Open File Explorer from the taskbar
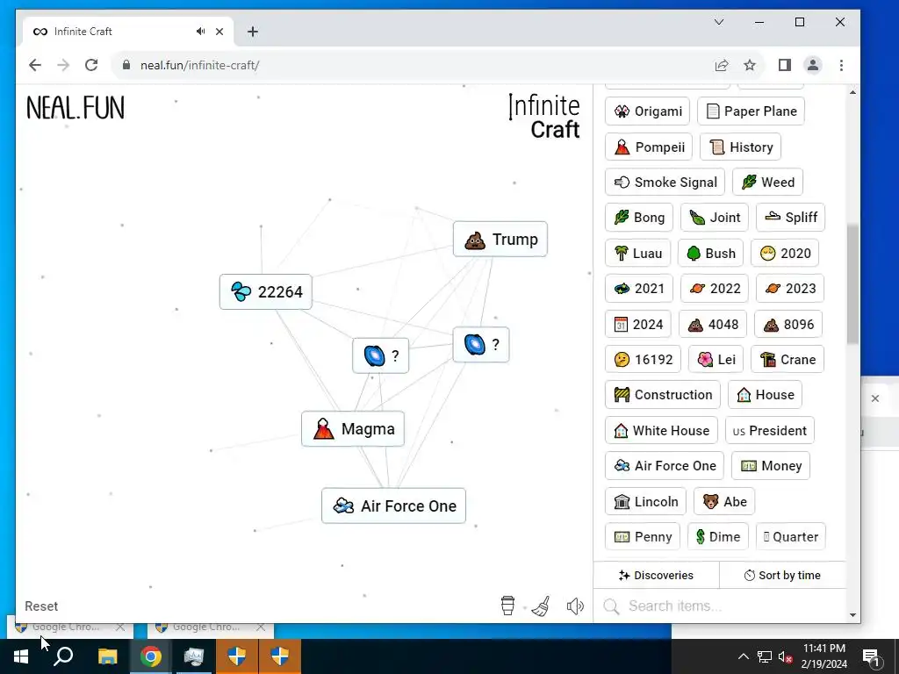Image resolution: width=899 pixels, height=674 pixels. [107, 656]
